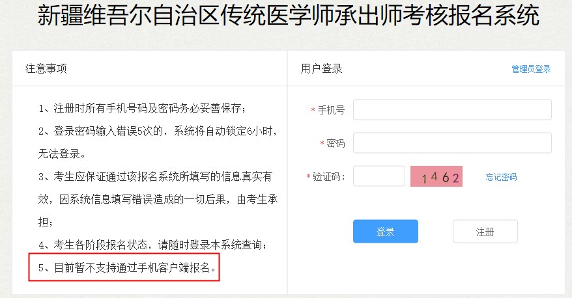The height and width of the screenshot is (298, 572).
Task: Open the 忘记密码 forgot password link
Action: pos(501,177)
